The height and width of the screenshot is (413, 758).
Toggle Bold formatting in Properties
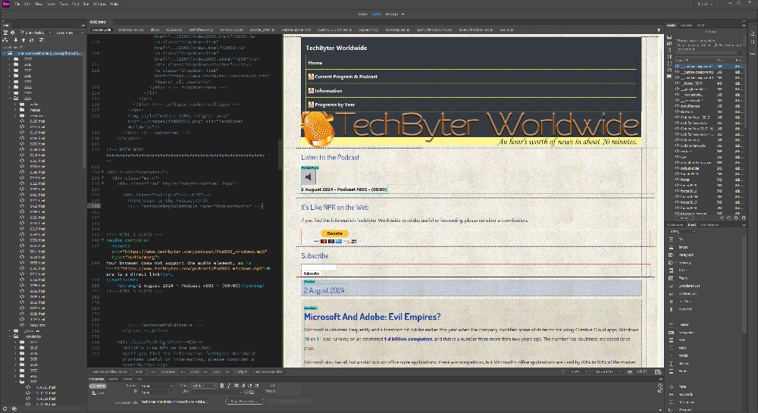coord(222,386)
